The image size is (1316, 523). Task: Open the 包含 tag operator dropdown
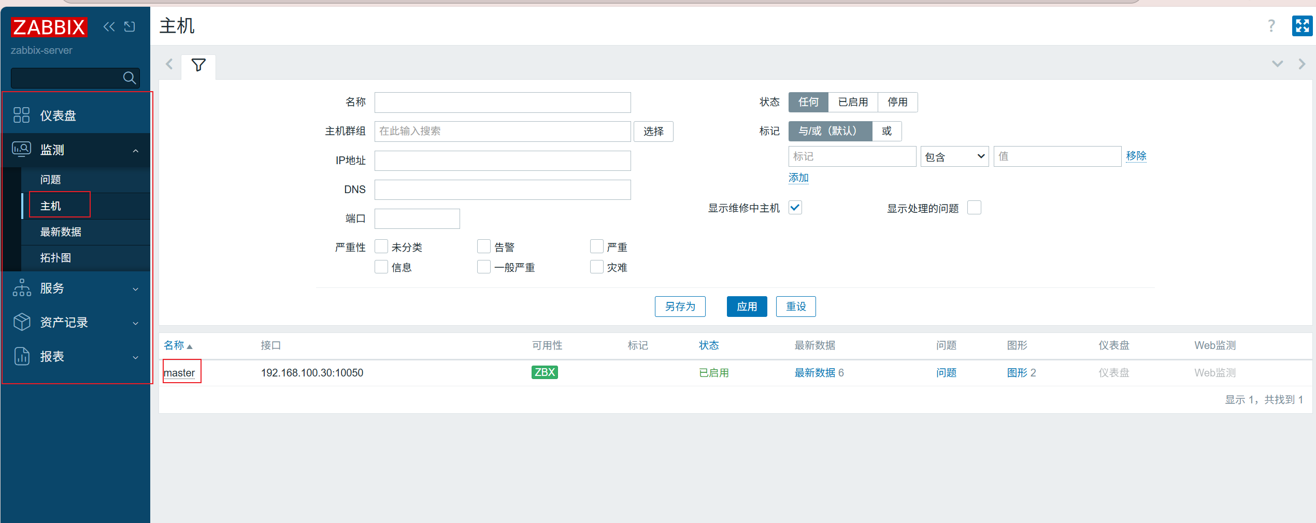click(x=954, y=156)
